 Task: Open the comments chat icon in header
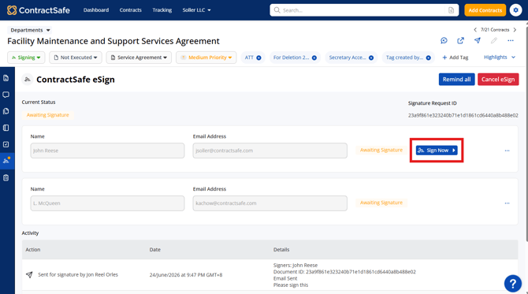444,40
